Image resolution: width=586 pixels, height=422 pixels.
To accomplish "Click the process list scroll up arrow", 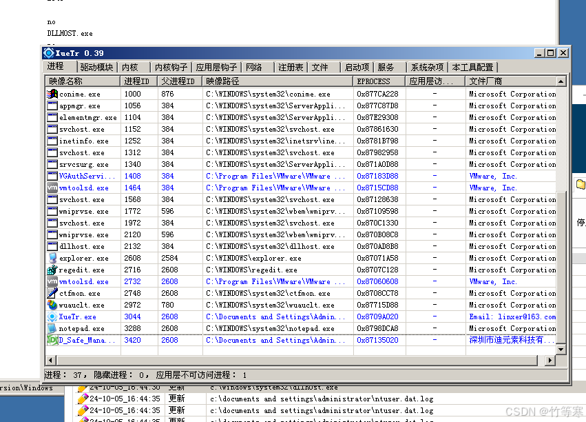I will pyautogui.click(x=561, y=81).
